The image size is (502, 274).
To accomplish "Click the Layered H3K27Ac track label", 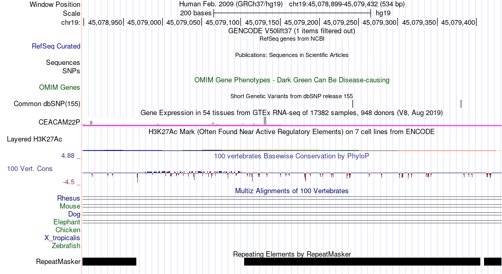I will [34, 139].
